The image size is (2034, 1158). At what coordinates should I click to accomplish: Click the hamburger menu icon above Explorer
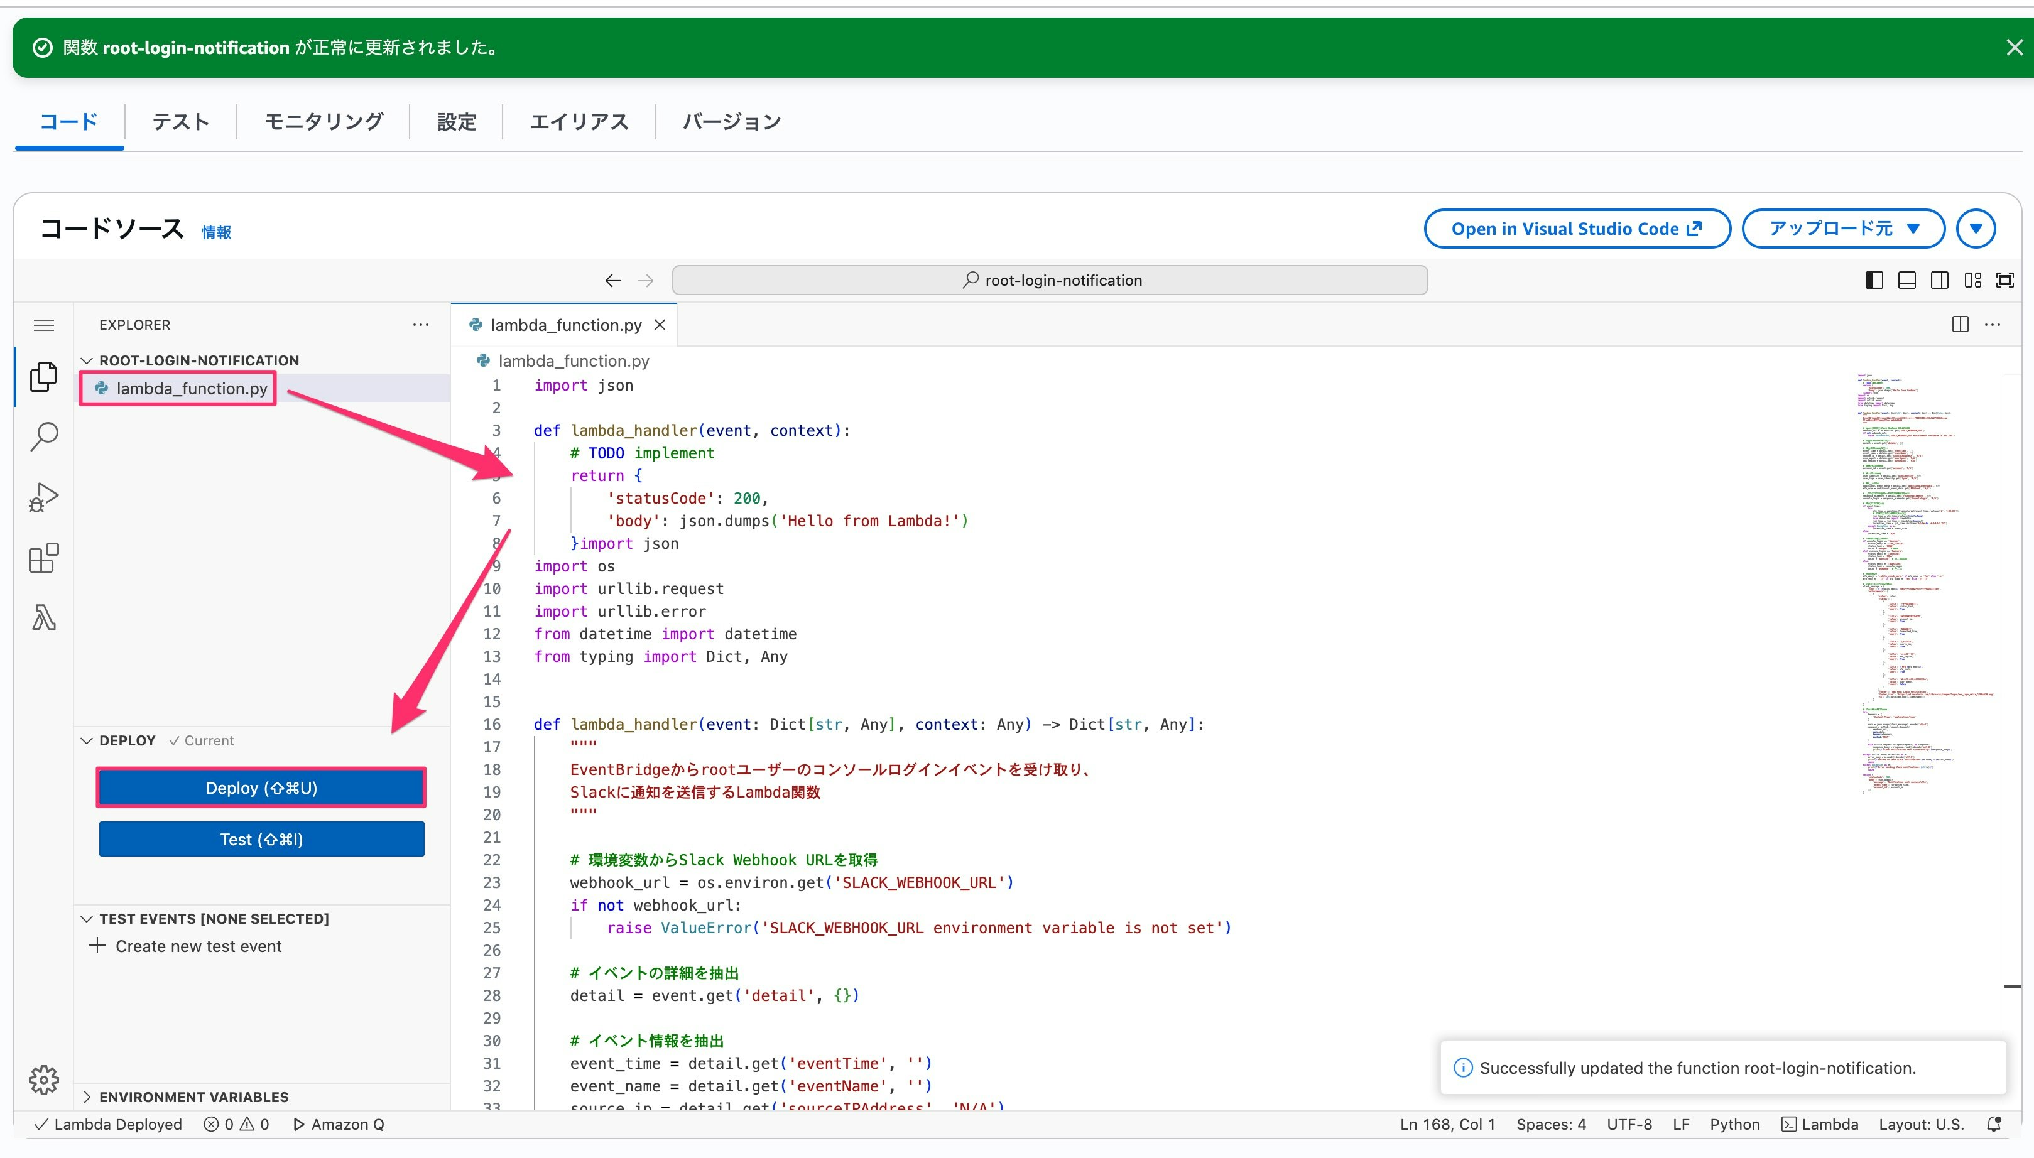pos(44,325)
